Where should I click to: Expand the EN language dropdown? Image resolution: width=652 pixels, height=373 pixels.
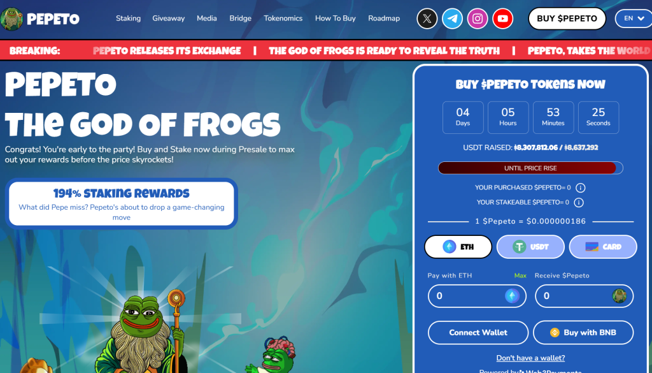click(634, 18)
